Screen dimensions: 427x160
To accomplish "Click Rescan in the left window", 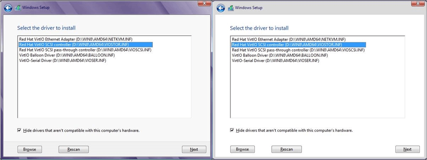I will 73,149.
